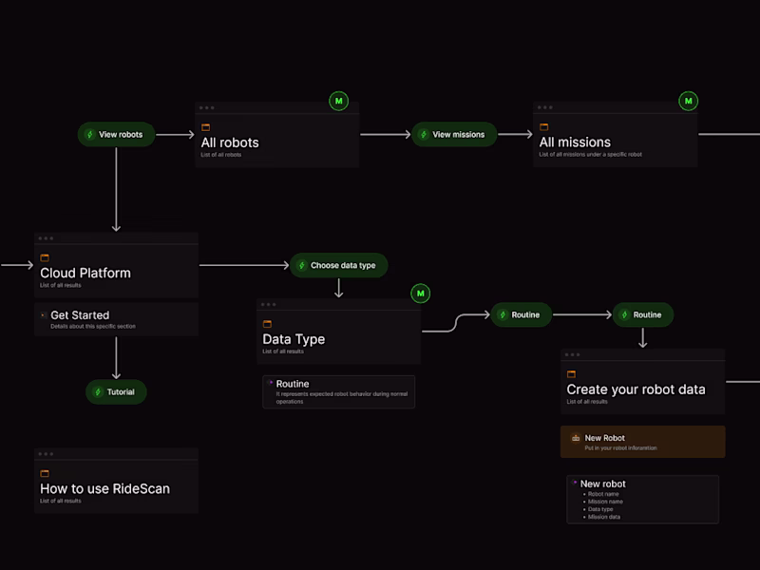Screen dimensions: 760x570
Task: Click the first Routine action node
Action: click(x=521, y=314)
